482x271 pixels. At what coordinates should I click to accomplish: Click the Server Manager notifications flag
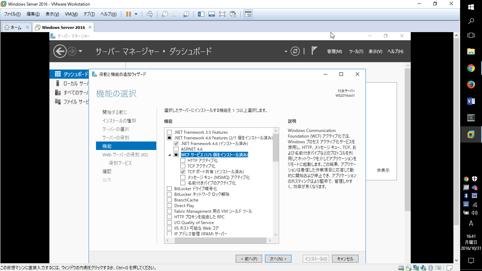[314, 51]
